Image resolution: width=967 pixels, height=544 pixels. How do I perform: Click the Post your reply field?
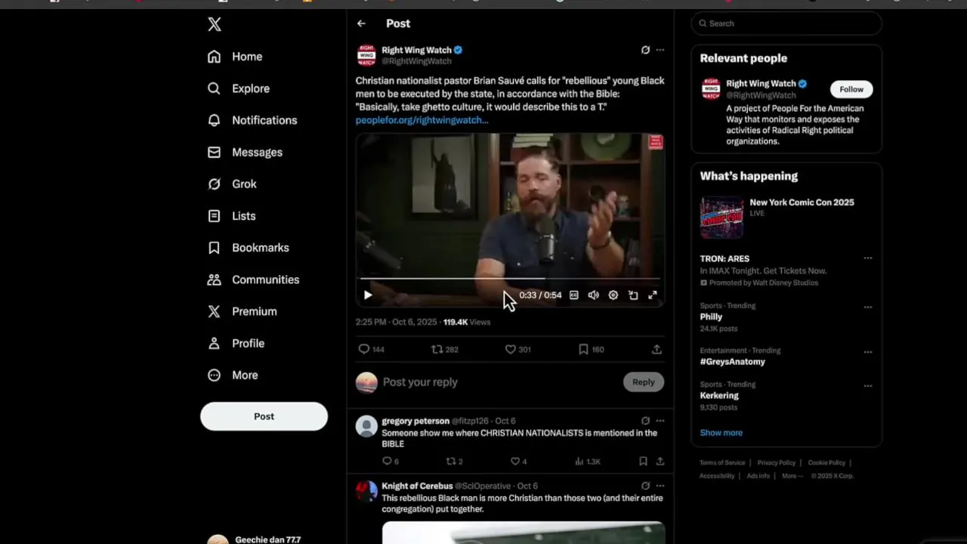(x=499, y=382)
